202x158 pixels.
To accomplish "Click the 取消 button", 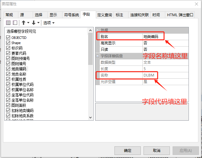I will [x=156, y=150].
